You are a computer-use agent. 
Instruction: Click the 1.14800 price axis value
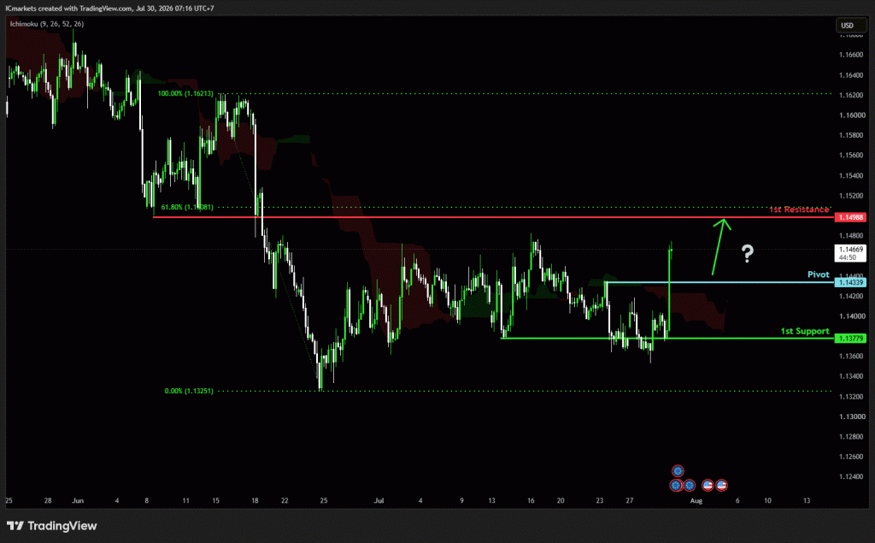point(852,236)
